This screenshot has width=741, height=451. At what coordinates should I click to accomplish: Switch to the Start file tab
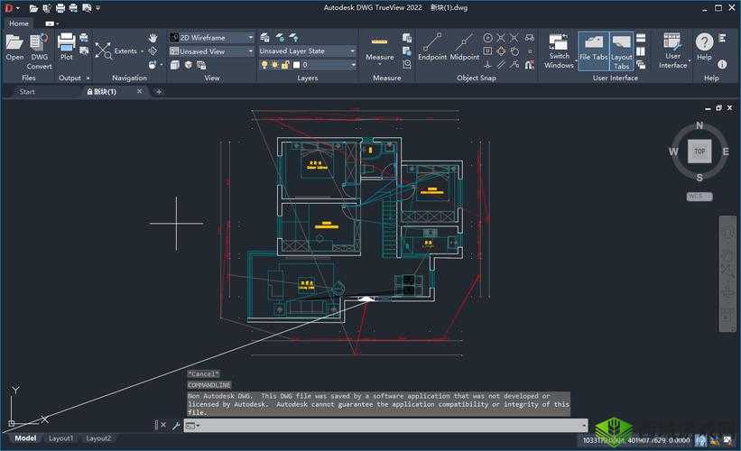tap(27, 92)
